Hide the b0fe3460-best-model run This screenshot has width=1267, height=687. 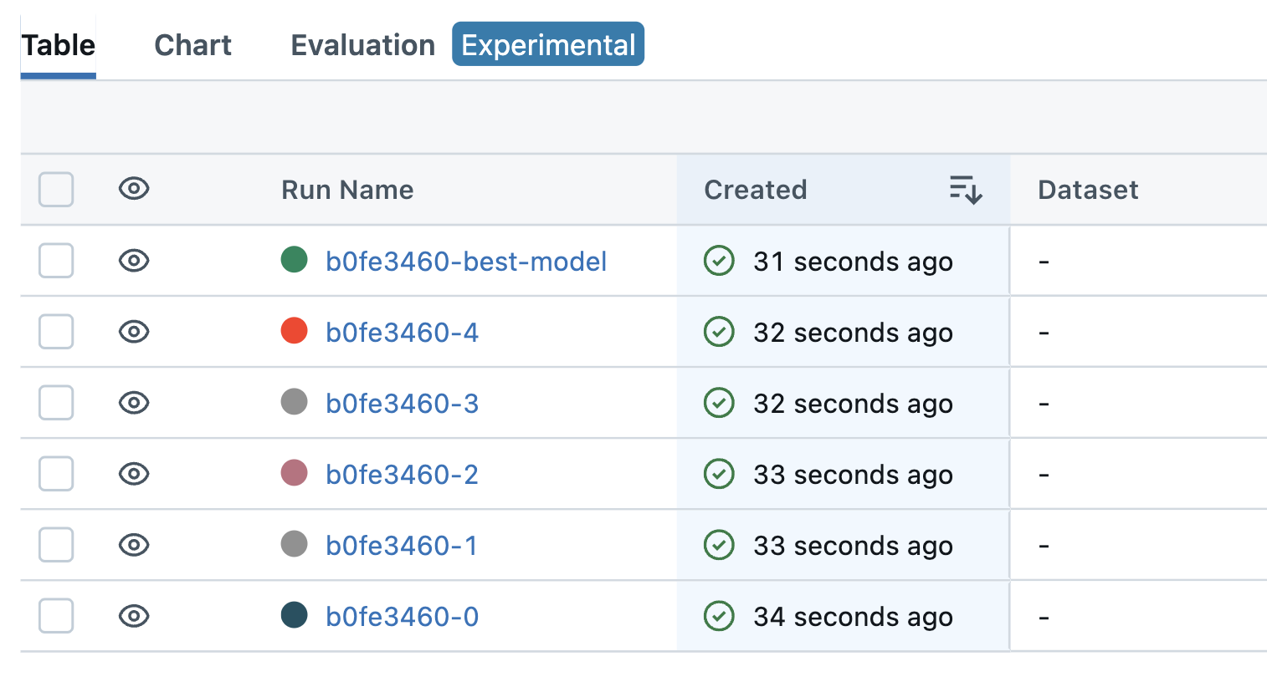click(x=134, y=261)
